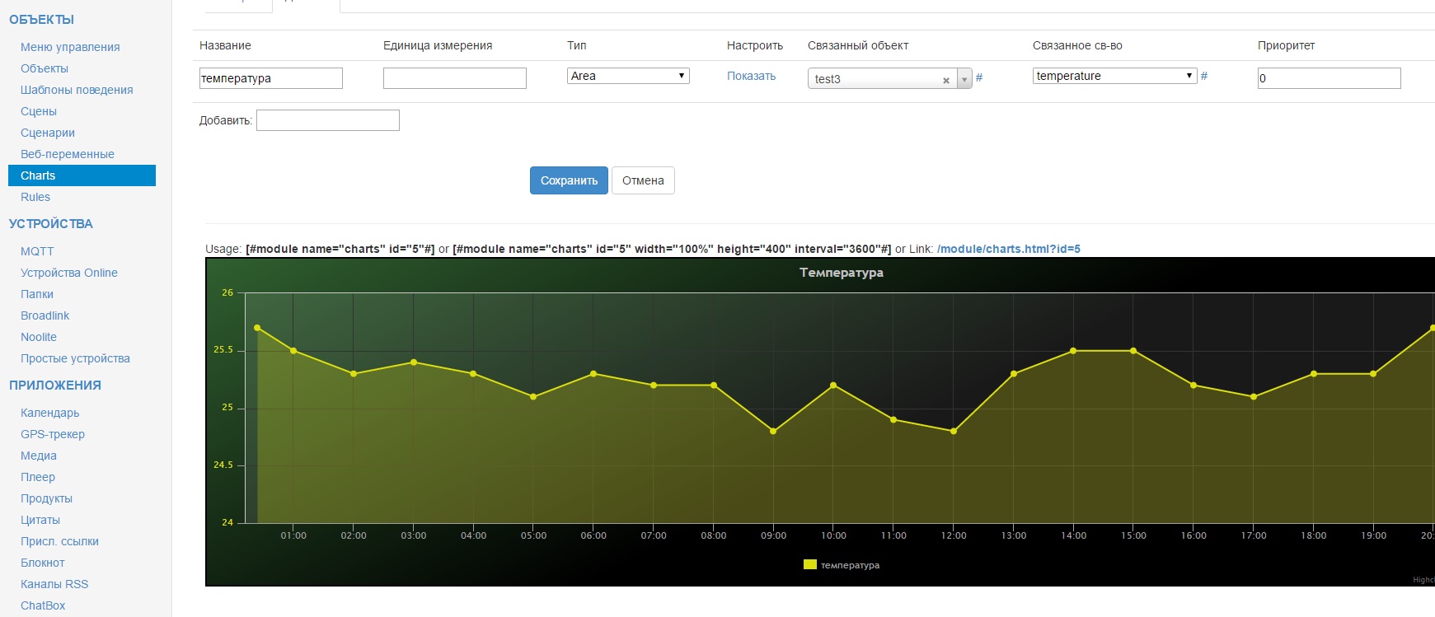
Task: Open the temperature property dropdown
Action: coord(1114,76)
